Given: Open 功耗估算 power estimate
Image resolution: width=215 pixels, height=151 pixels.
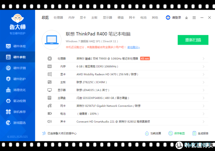Looking at the screenshot, I should [x=153, y=133].
